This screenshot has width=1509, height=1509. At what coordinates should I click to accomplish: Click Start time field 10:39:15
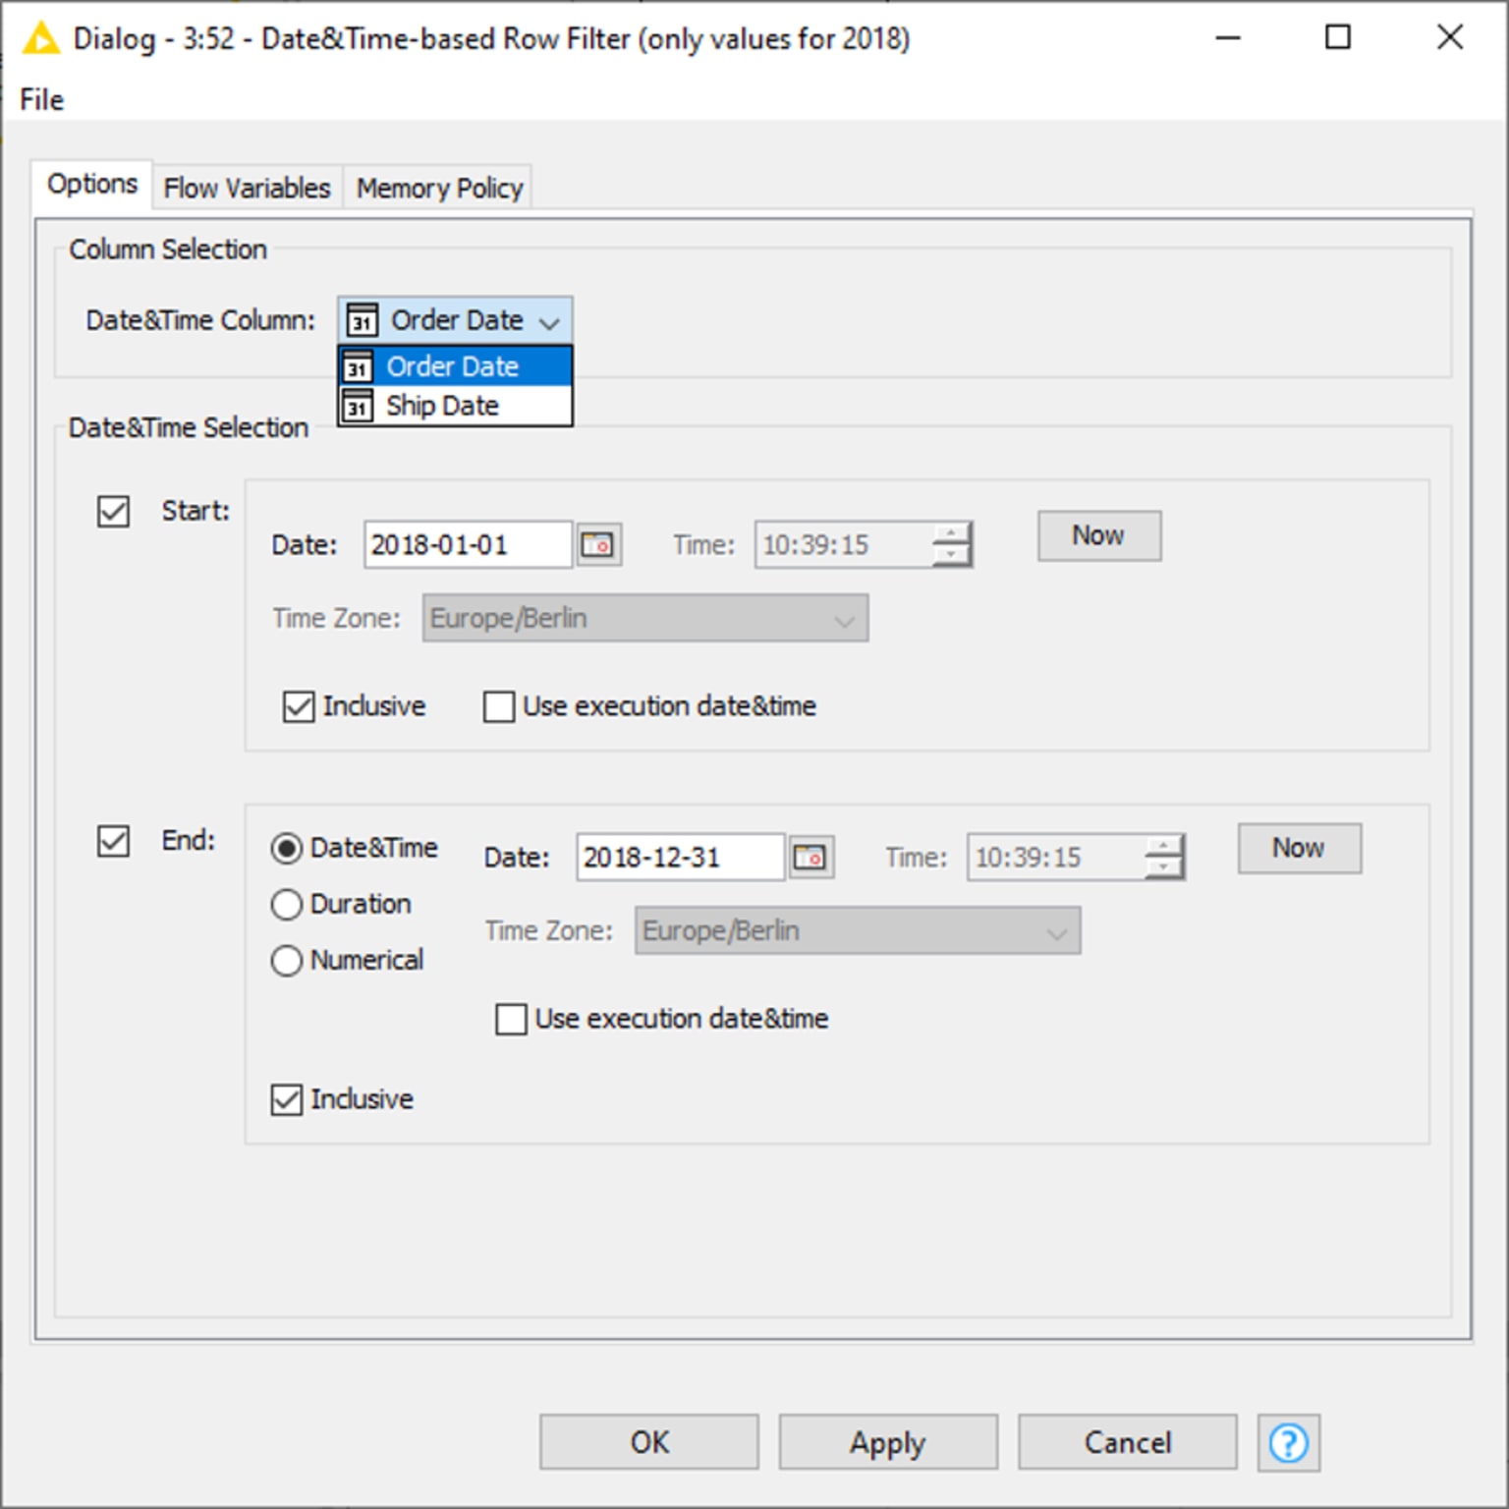(844, 544)
